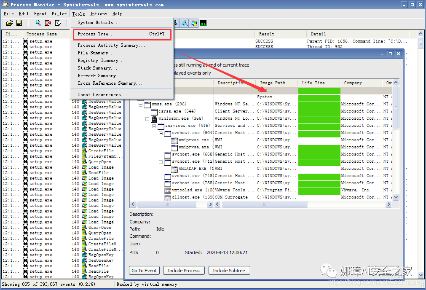Click the Include Subtree button

pyautogui.click(x=229, y=271)
